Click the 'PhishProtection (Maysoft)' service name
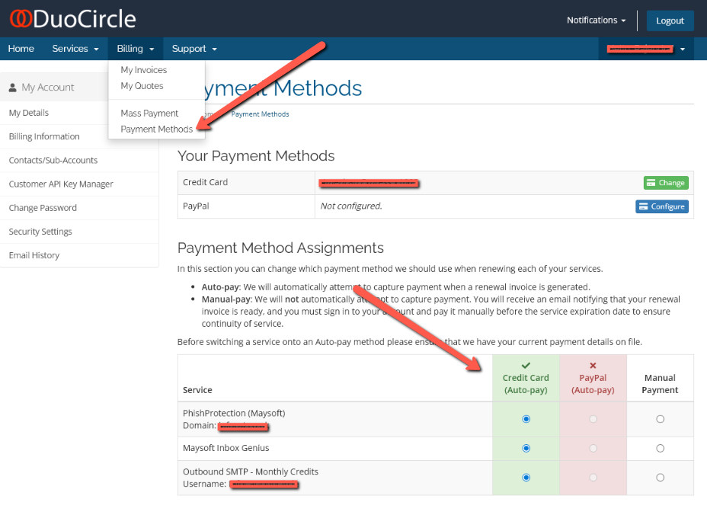 pyautogui.click(x=234, y=413)
